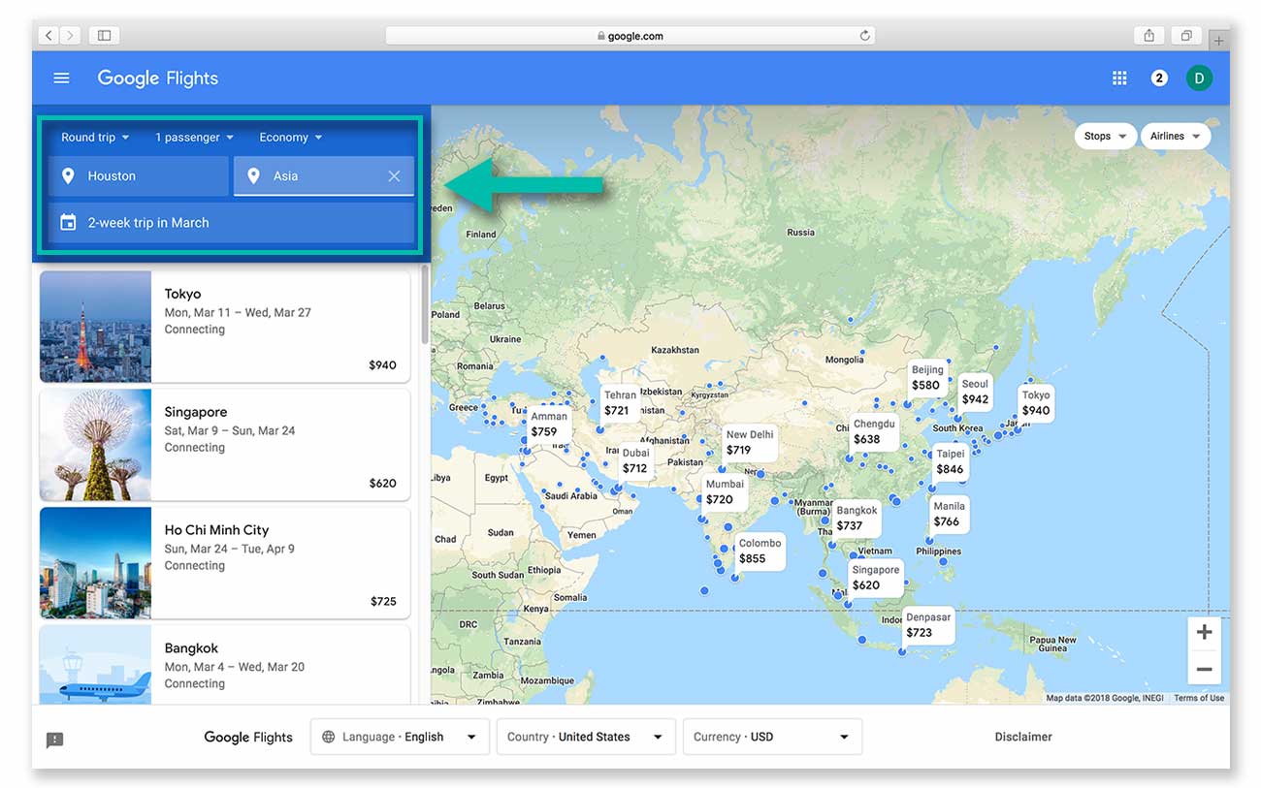
Task: Go back with Safari back arrow
Action: (48, 35)
